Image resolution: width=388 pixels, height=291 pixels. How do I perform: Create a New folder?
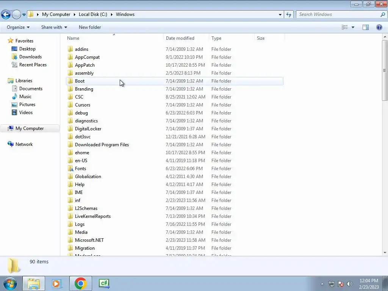click(90, 27)
